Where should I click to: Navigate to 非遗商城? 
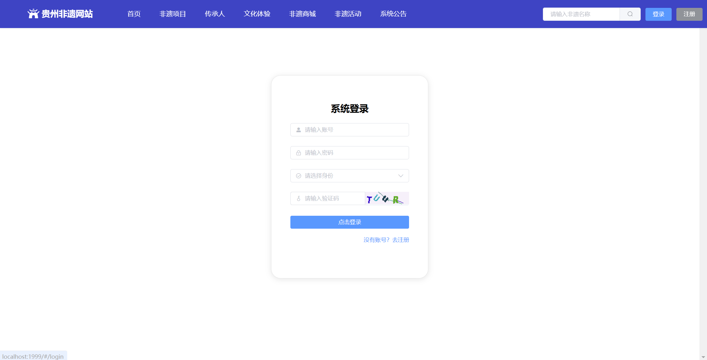pyautogui.click(x=302, y=14)
